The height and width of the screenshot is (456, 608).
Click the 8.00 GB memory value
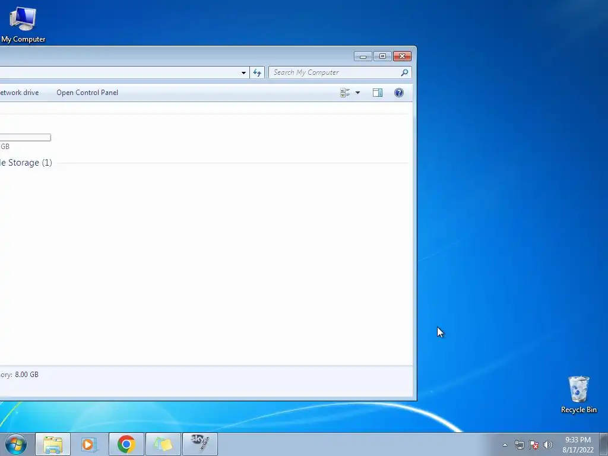(x=27, y=375)
